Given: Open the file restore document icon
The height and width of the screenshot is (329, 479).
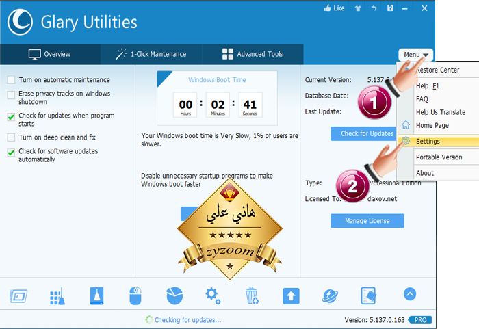Looking at the screenshot, I should click(x=368, y=295).
